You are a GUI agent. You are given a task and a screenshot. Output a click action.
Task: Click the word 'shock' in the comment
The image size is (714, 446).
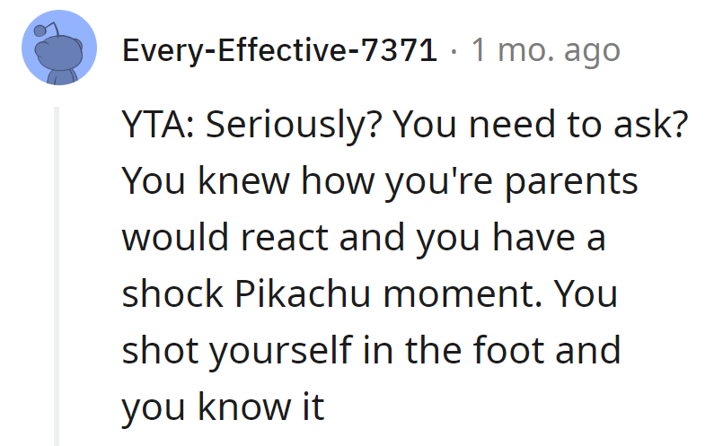tap(172, 294)
